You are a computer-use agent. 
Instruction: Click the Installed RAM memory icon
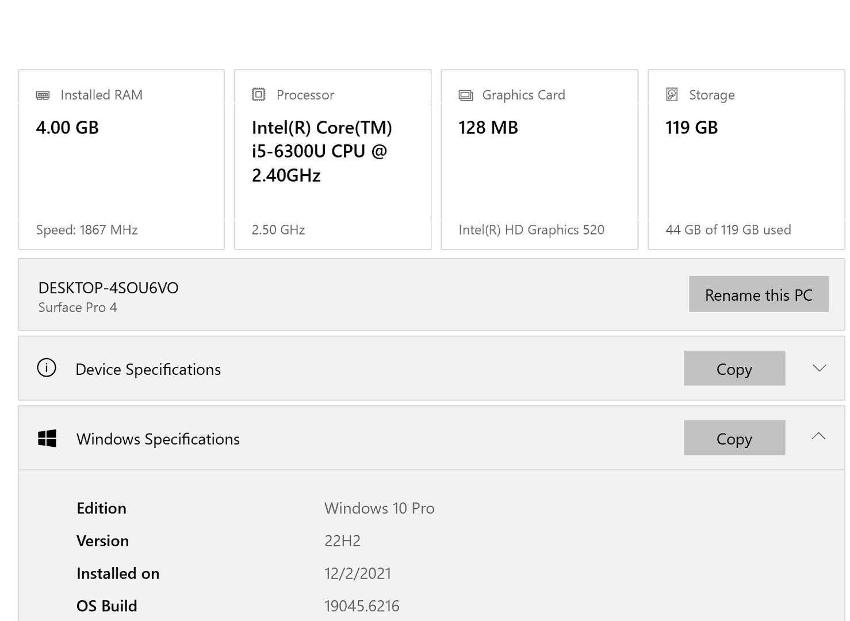click(43, 95)
